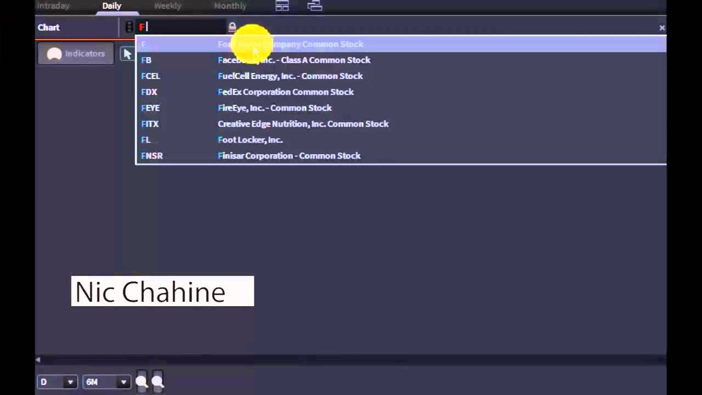Toggle the lock icon next to symbol box

232,27
